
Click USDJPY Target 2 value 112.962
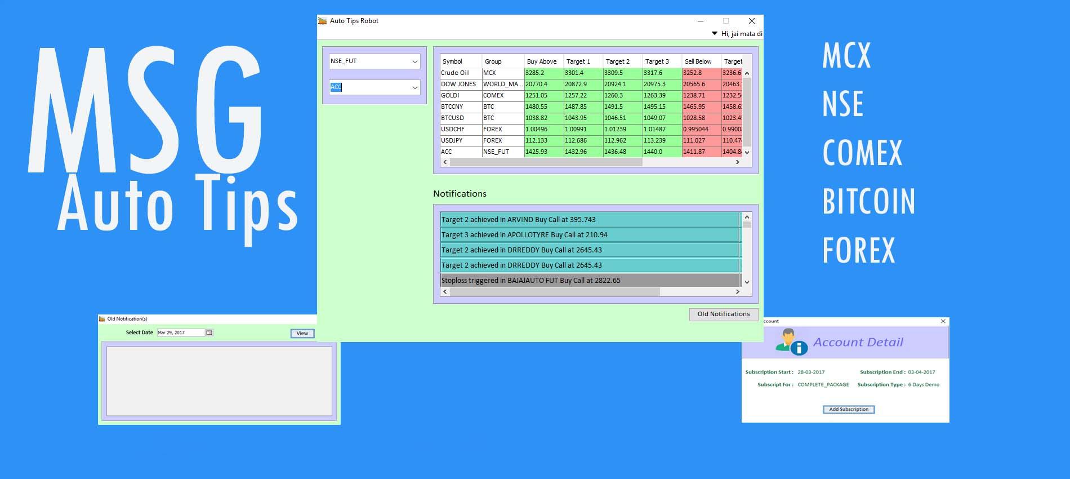click(623, 141)
